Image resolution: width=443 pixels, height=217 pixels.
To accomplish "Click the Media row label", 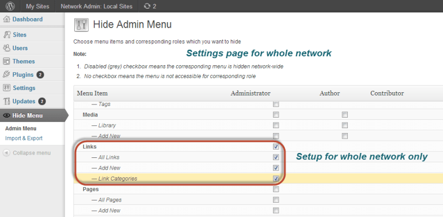I will (90, 115).
